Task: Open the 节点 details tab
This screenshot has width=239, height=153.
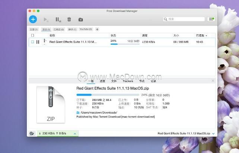Action: click(x=142, y=81)
